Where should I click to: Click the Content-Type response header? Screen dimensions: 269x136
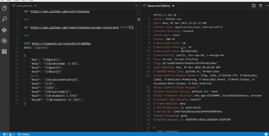tap(188, 27)
